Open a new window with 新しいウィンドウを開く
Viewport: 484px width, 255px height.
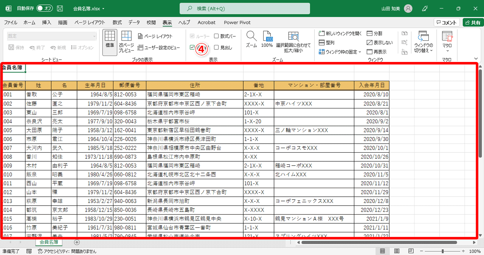(339, 34)
